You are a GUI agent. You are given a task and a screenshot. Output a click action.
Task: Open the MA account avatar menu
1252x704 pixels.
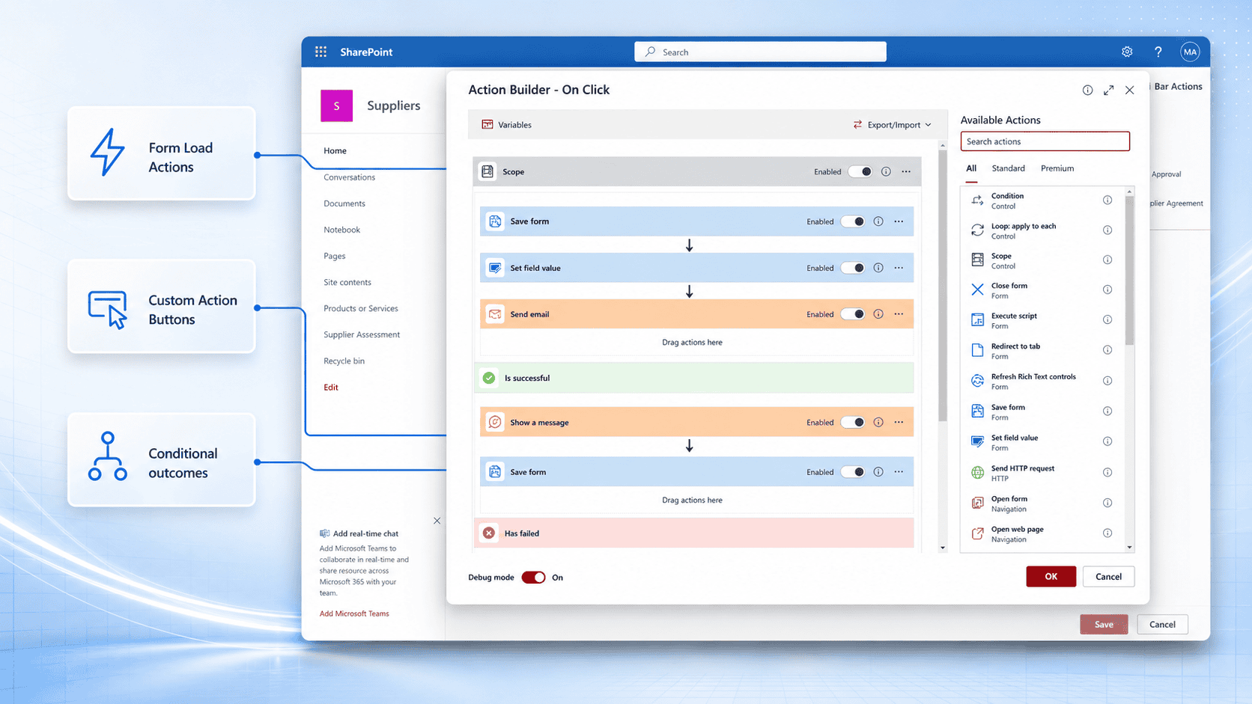[1190, 52]
